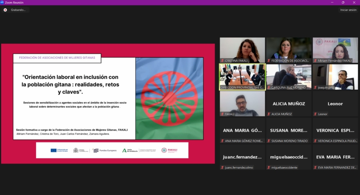Select the VERONICA ESPINOLA participant tile
The width and height of the screenshot is (360, 195).
click(335, 130)
